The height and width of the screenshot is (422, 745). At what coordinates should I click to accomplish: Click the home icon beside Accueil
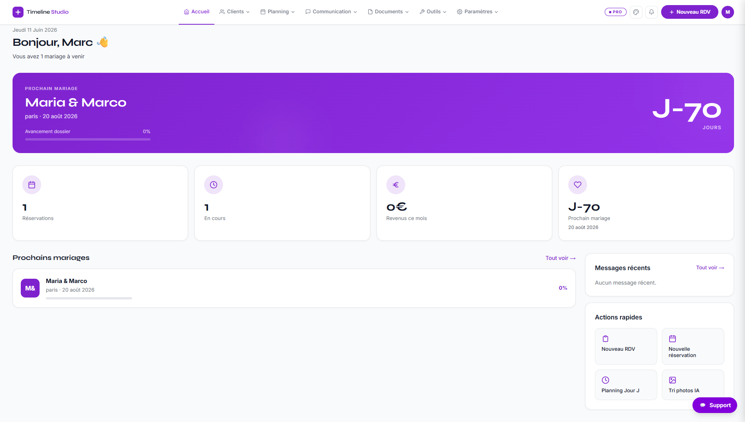187,12
